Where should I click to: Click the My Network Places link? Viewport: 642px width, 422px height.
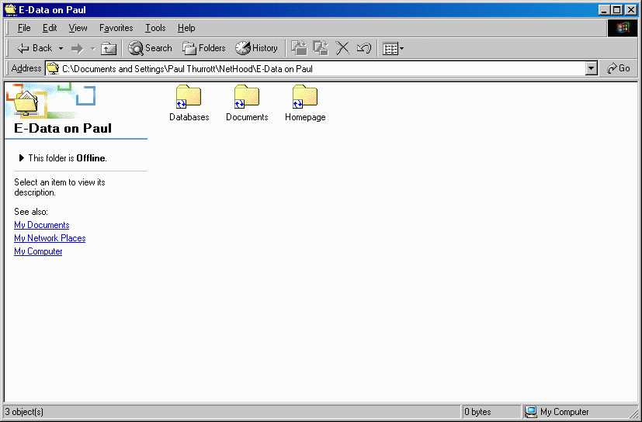tap(50, 238)
